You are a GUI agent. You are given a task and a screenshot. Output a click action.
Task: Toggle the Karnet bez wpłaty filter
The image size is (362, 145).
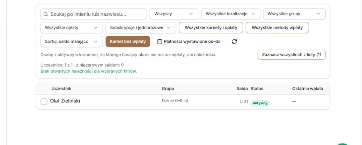pyautogui.click(x=128, y=41)
